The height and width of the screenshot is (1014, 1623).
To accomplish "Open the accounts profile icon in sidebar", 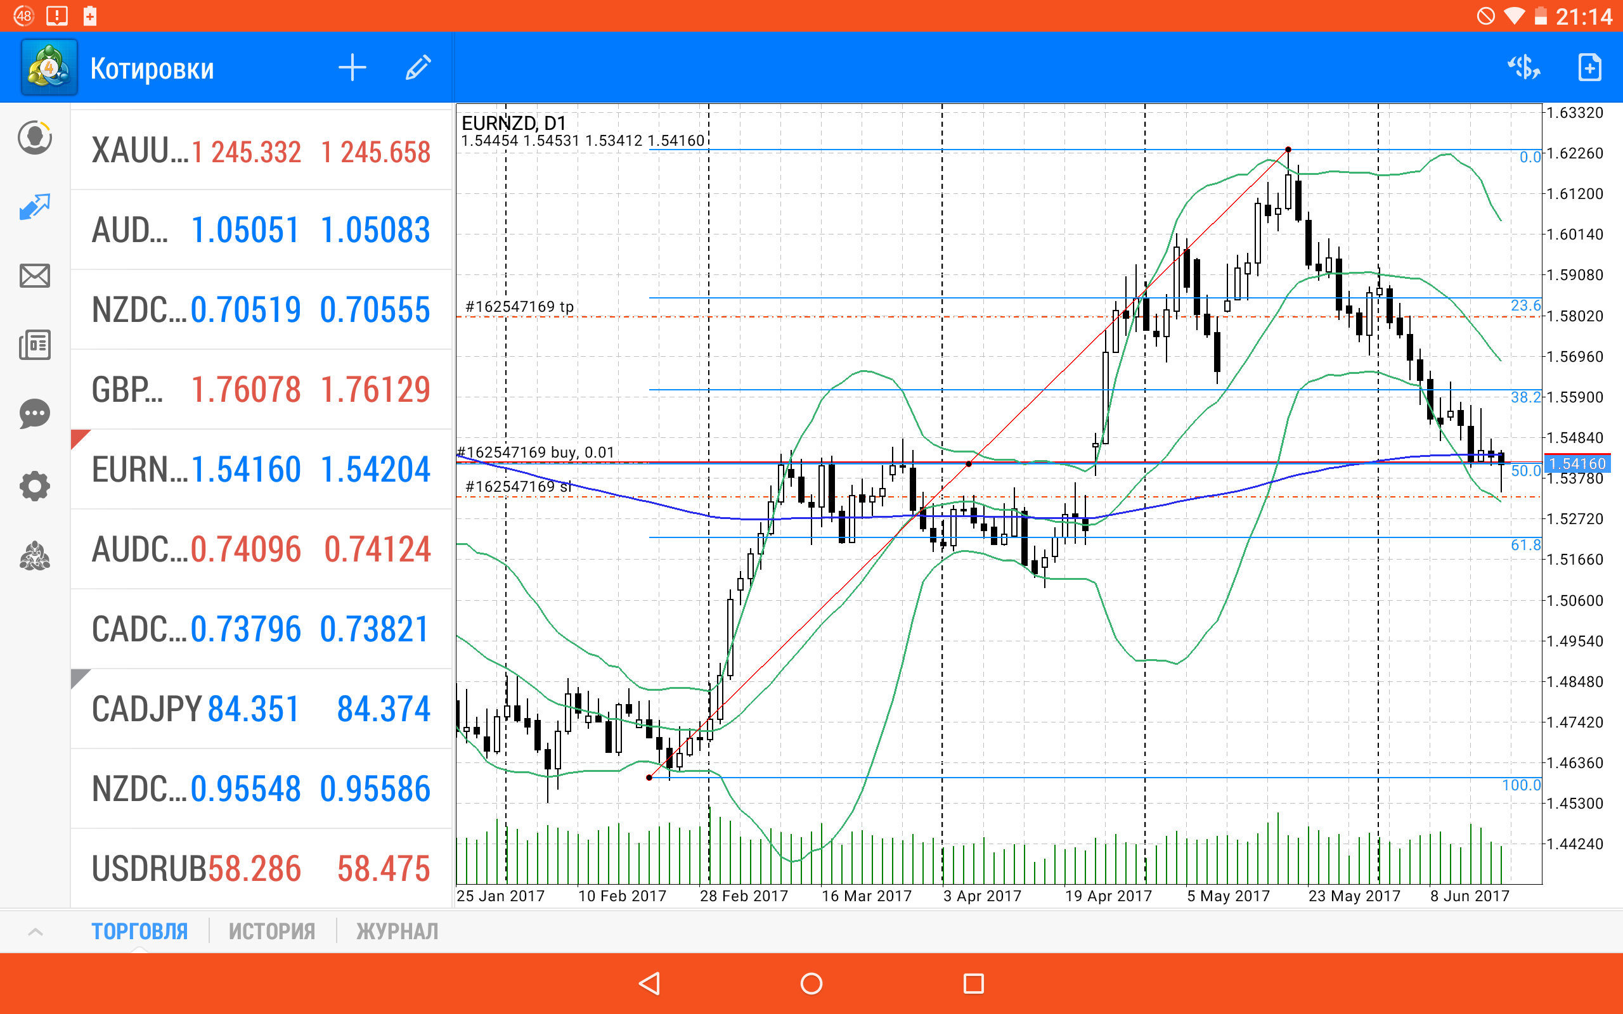I will pyautogui.click(x=35, y=138).
